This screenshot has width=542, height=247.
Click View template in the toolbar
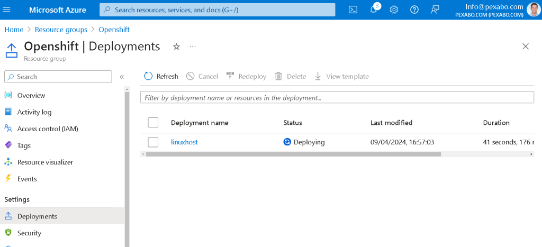pos(341,76)
